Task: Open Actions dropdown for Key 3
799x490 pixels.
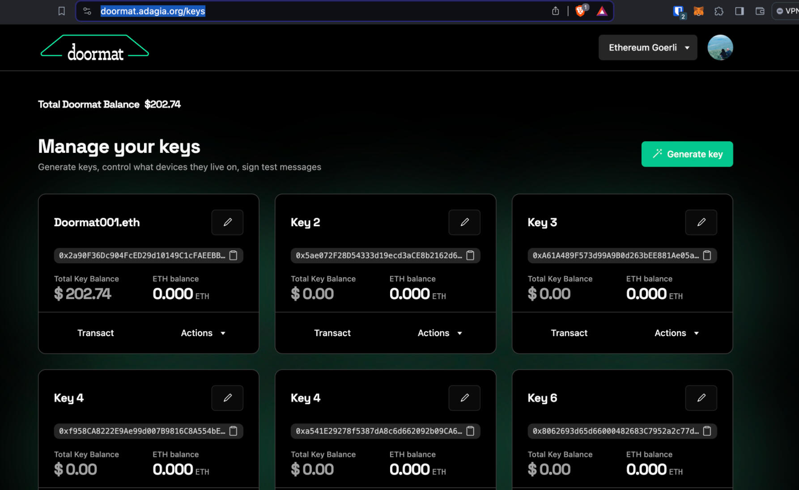Action: tap(676, 333)
